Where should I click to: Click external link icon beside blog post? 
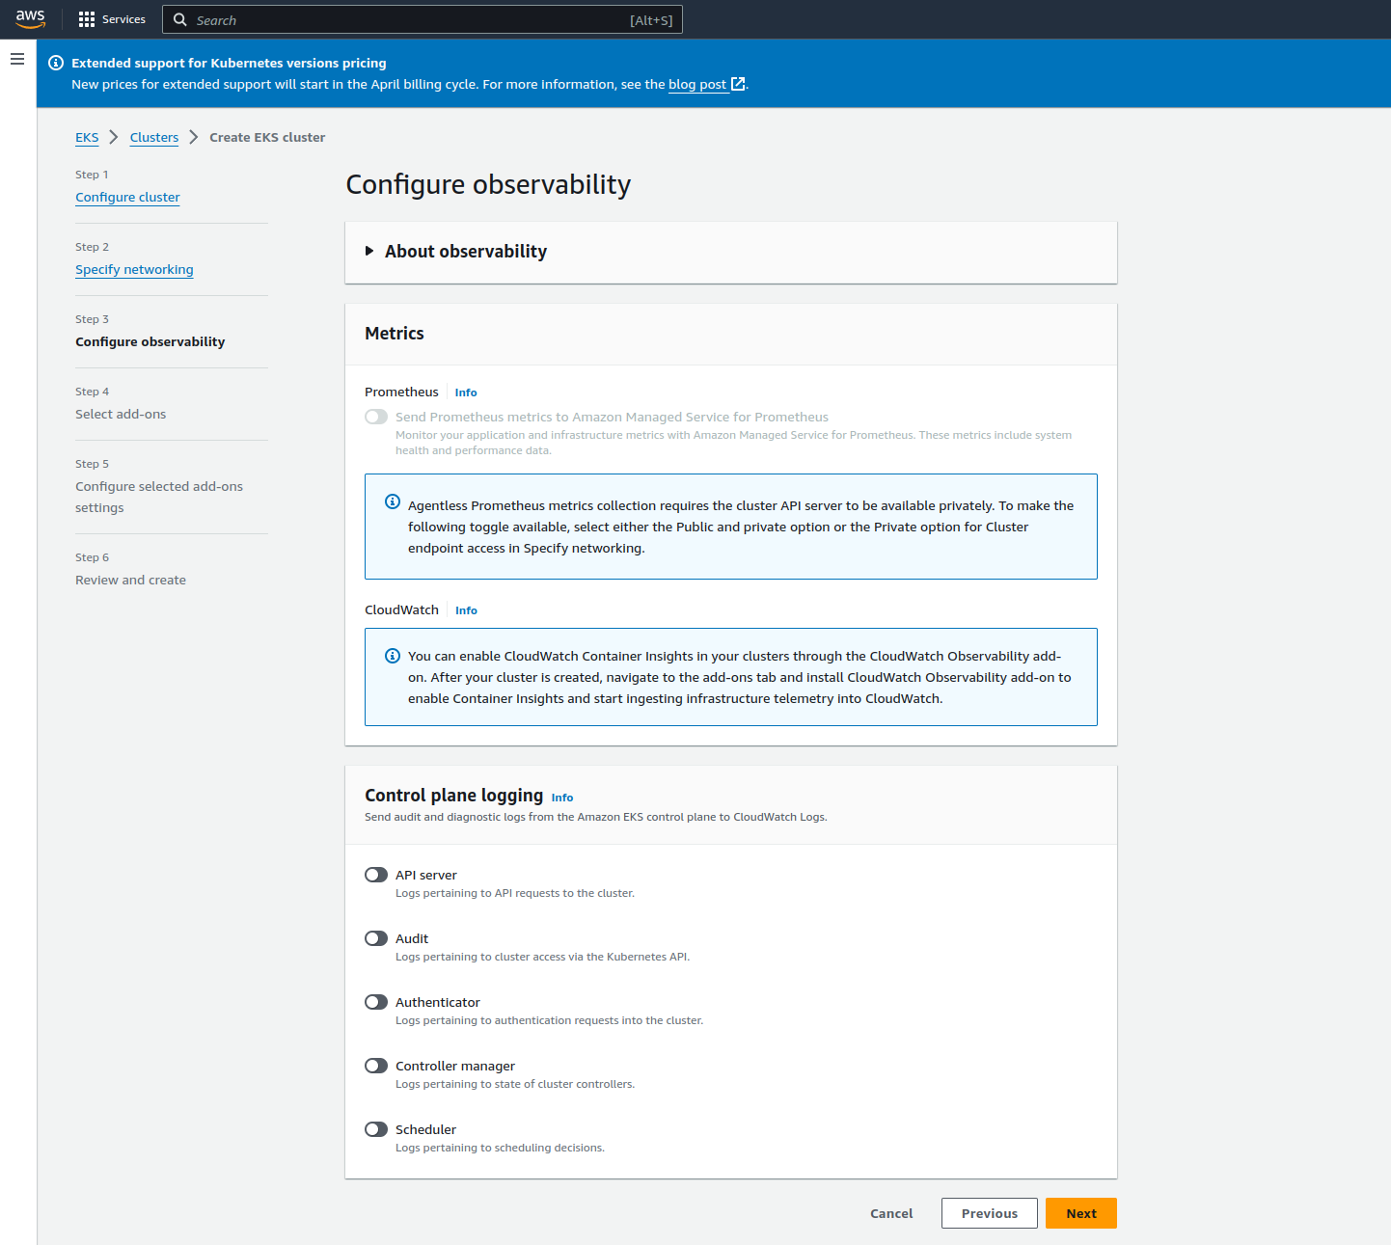tap(738, 84)
